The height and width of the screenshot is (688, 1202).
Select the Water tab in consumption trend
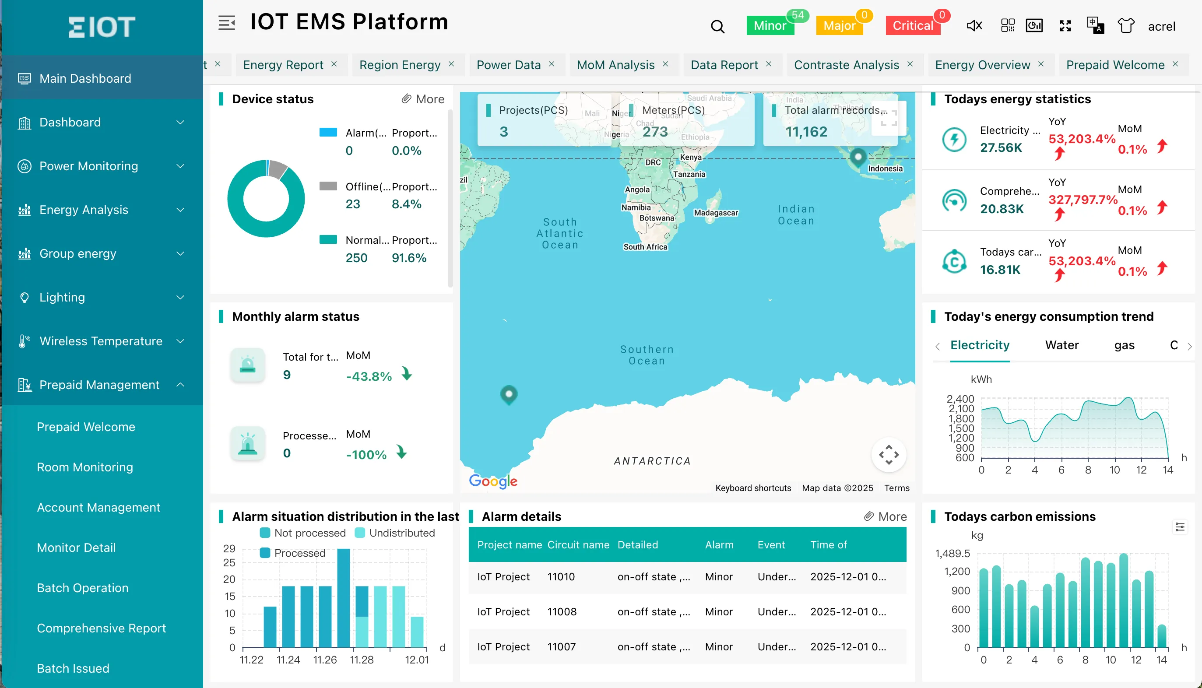(1061, 345)
